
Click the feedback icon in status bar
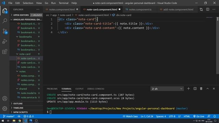pyautogui.click(x=209, y=116)
